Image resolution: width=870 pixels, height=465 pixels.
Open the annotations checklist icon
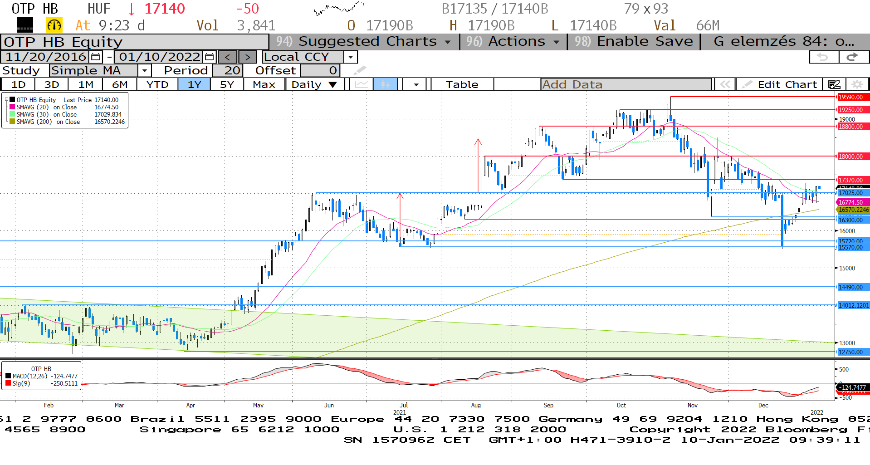tap(834, 84)
